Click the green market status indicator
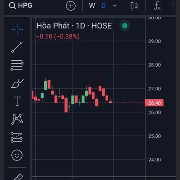This screenshot has width=180, height=180. 125,26
